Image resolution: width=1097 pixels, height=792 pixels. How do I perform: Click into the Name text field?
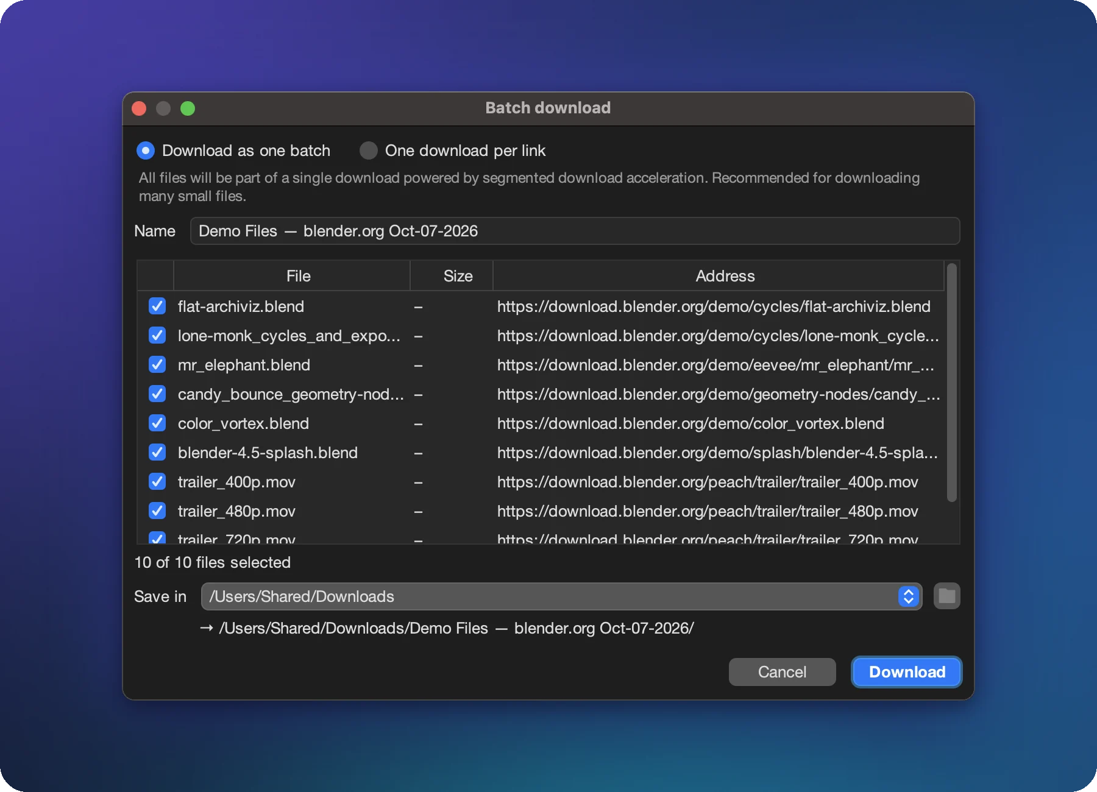575,231
